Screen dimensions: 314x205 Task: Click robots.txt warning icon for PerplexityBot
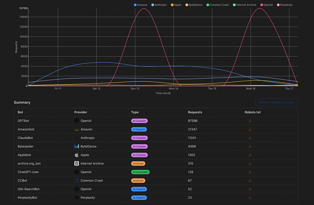[250, 197]
